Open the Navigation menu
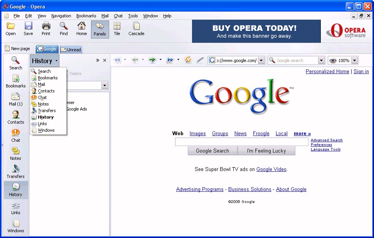 coord(61,16)
